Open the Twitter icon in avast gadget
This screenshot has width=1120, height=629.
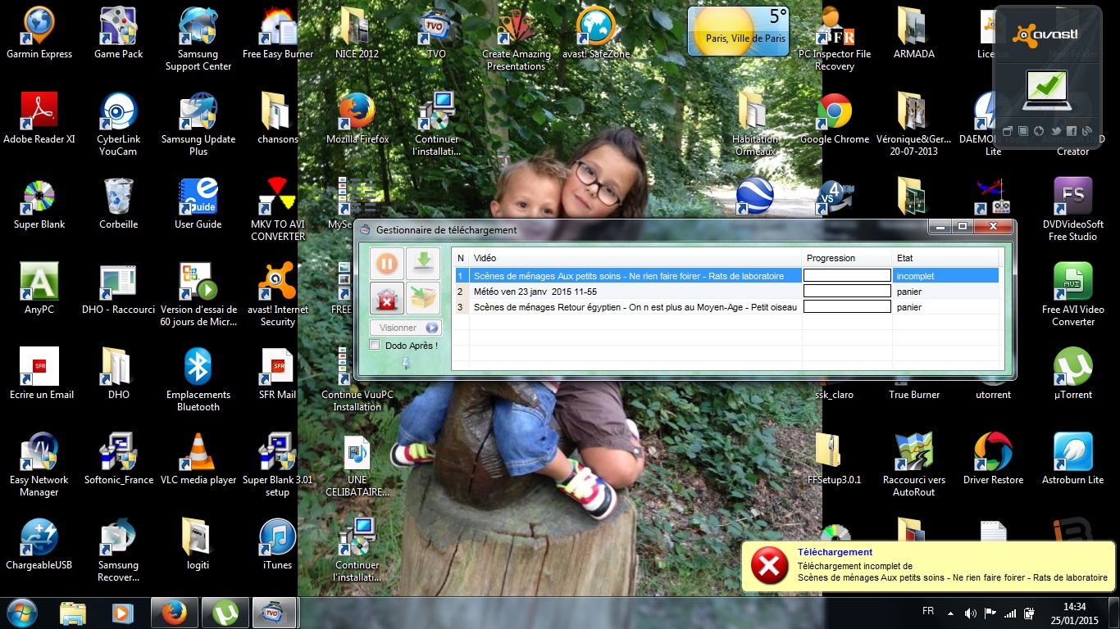coord(1055,131)
